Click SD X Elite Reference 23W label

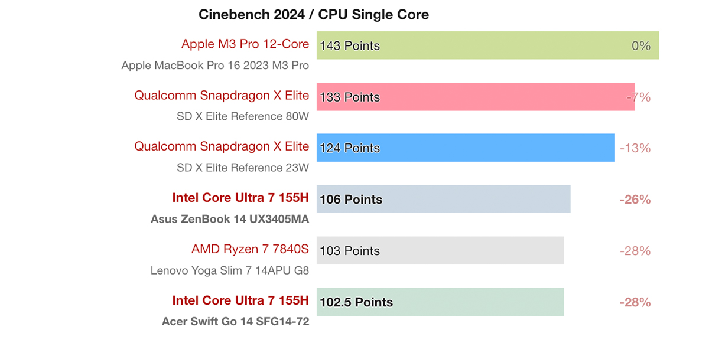click(x=243, y=168)
